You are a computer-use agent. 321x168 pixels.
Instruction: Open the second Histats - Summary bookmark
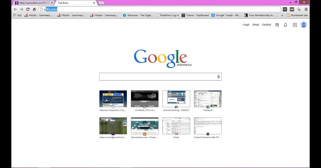(x=71, y=15)
